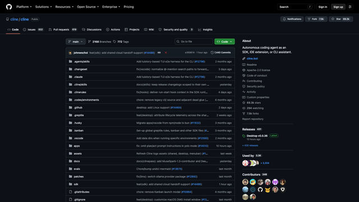Open the appearance settings icon beside Sign up
359x202 pixels.
(350, 7)
